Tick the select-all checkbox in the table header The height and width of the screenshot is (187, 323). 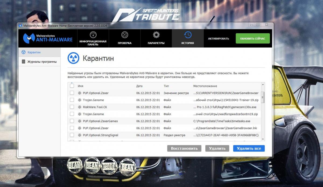pos(72,86)
